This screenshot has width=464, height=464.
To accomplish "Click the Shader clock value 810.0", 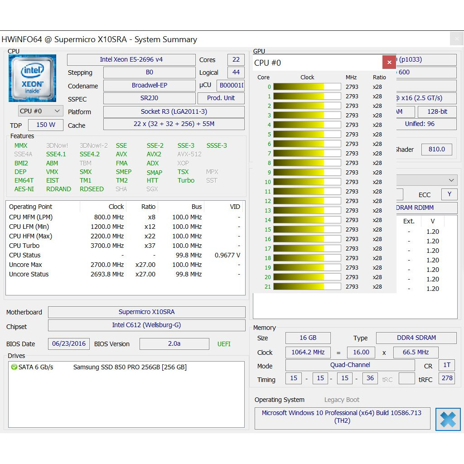I will point(436,149).
